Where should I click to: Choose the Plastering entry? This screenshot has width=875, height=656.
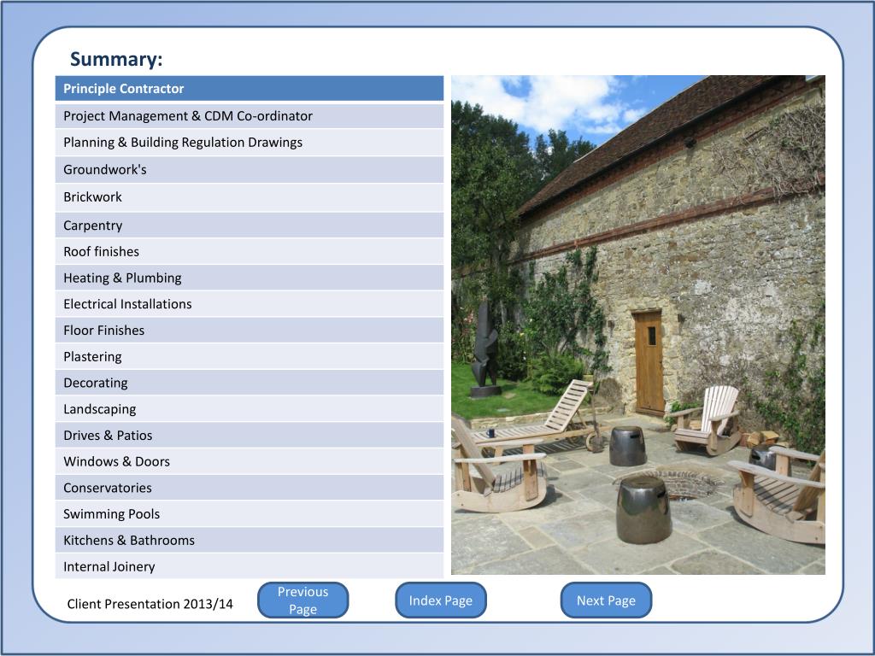(250, 356)
